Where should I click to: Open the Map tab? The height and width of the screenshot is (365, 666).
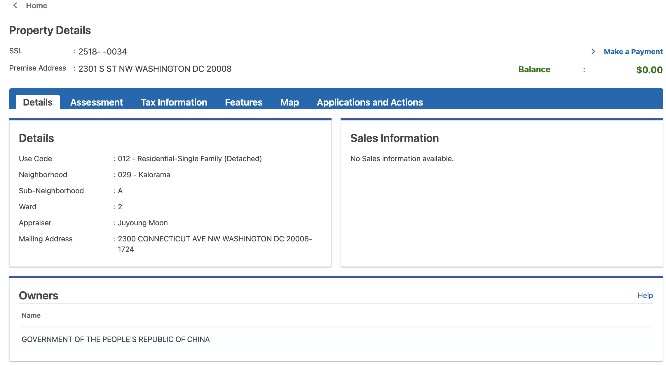click(289, 102)
